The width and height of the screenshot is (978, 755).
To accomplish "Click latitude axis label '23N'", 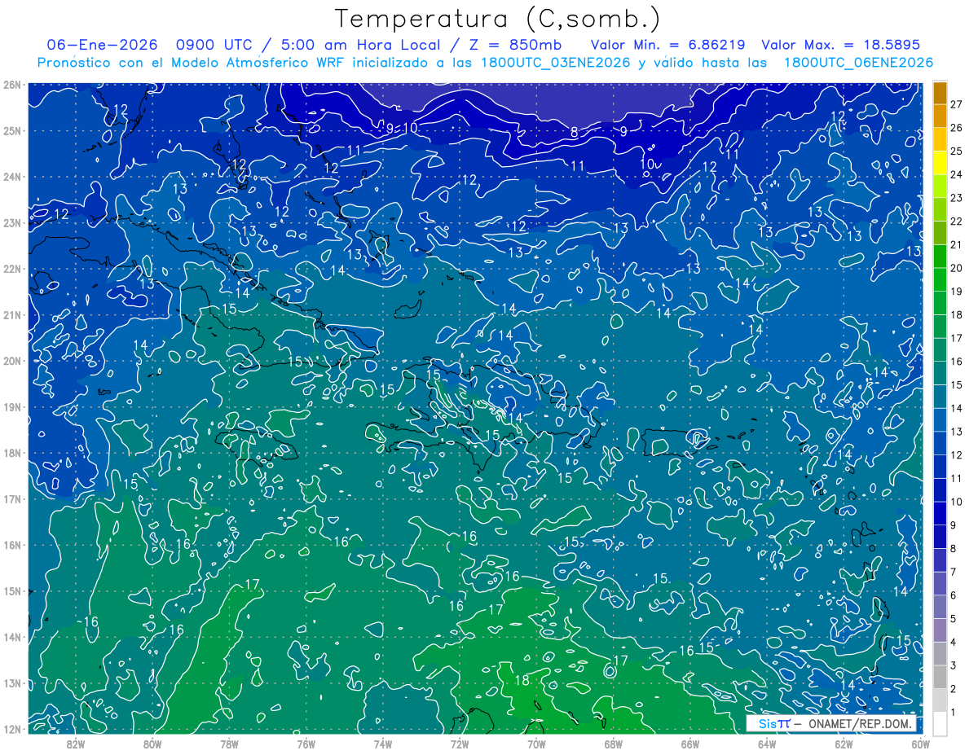I will (x=12, y=222).
